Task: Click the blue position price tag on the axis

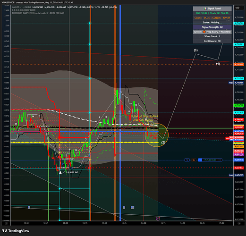Action: (239, 160)
